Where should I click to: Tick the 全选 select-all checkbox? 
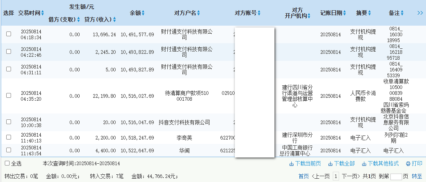(7, 163)
